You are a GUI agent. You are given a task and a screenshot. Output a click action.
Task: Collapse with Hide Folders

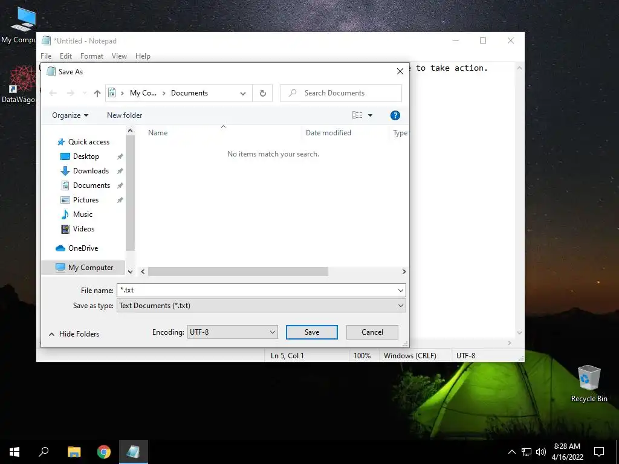click(74, 333)
